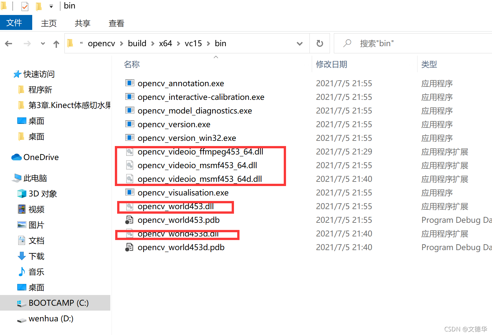This screenshot has width=492, height=335.
Task: Open 3D 对象 in the navigation pane
Action: click(43, 194)
